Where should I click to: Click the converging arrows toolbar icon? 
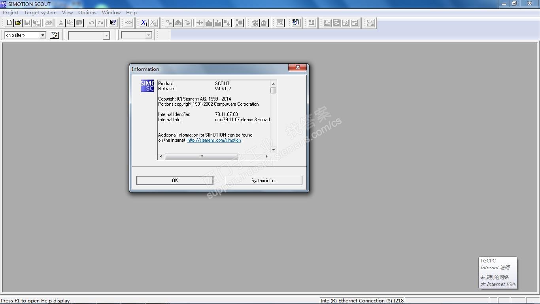pyautogui.click(x=200, y=23)
